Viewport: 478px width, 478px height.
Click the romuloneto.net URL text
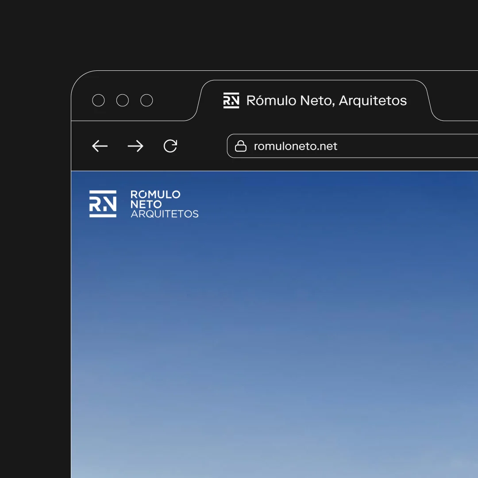tap(295, 146)
